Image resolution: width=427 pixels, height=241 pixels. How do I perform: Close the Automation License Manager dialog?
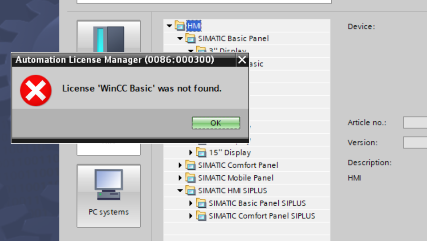point(242,60)
